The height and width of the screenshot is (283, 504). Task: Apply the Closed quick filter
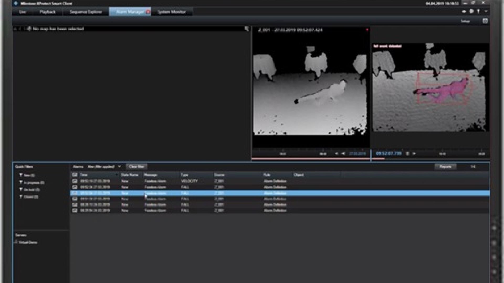pyautogui.click(x=29, y=196)
